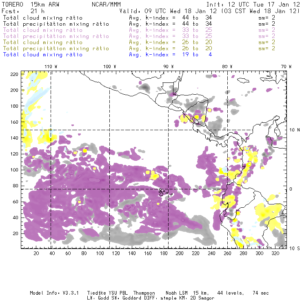Screen dimensions: 302x302
Task: Select the blue 'Total cloud mixing ratio' legend row
Action: coord(107,55)
